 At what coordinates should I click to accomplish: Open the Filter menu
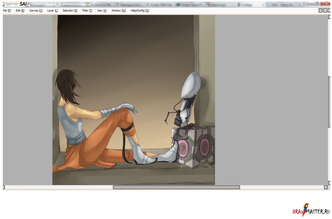[87, 11]
